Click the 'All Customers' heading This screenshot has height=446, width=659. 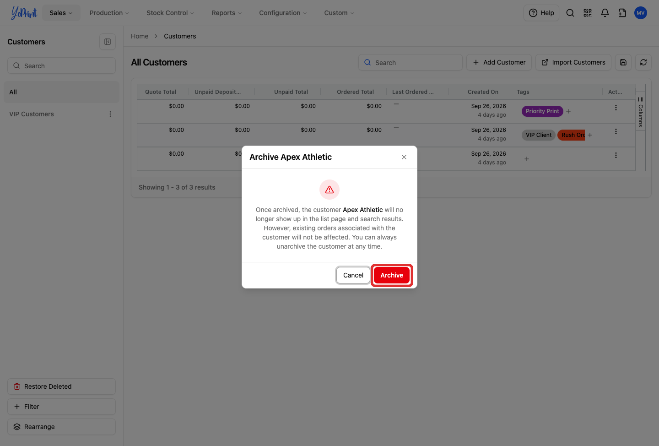159,62
